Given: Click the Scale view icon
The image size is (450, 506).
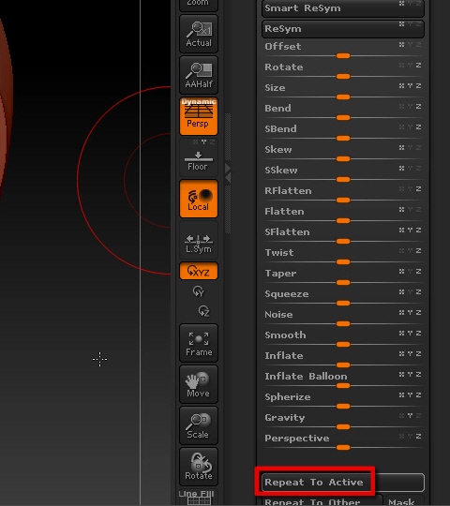Looking at the screenshot, I should pyautogui.click(x=199, y=425).
